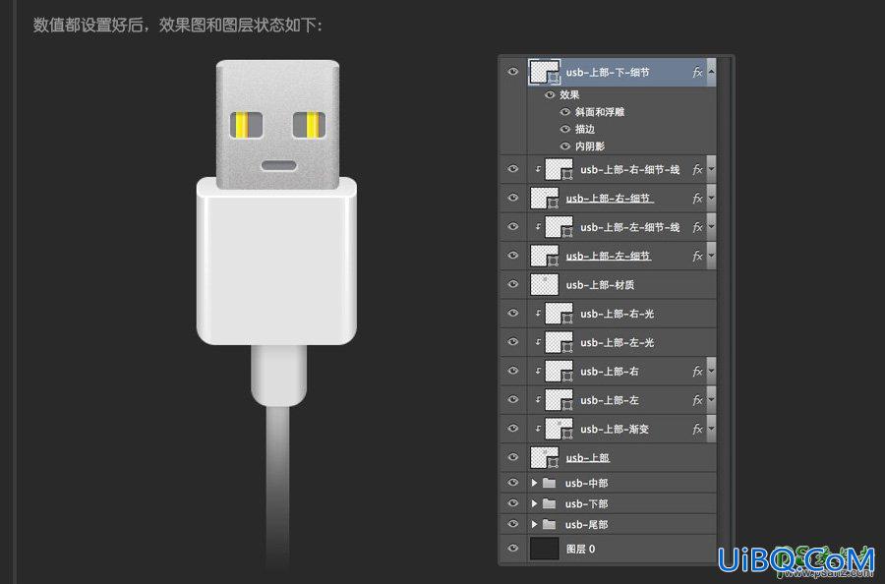
Task: Expand effects of usb-上部-右-细节 layer
Action: coord(711,198)
